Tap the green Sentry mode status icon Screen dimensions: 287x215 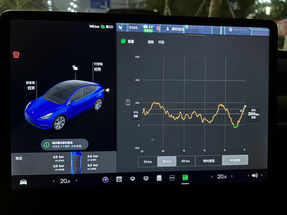(103, 27)
